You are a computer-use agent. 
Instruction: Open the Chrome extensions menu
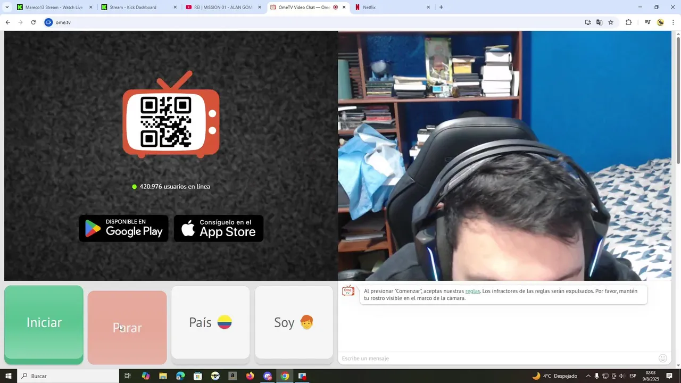(x=628, y=22)
